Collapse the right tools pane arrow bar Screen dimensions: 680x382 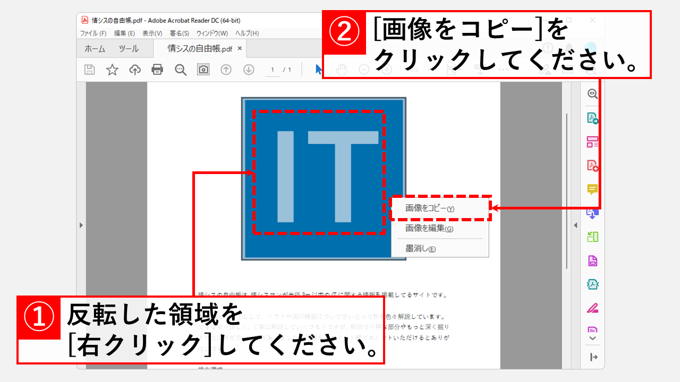[x=594, y=357]
